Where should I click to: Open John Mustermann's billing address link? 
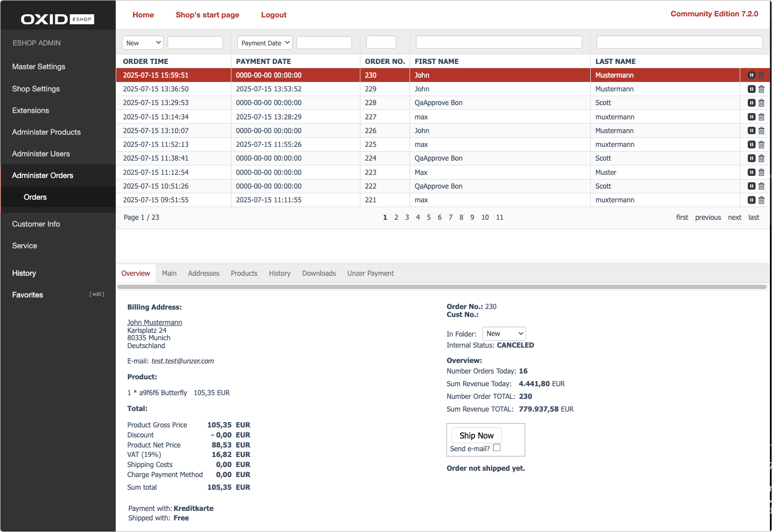154,322
